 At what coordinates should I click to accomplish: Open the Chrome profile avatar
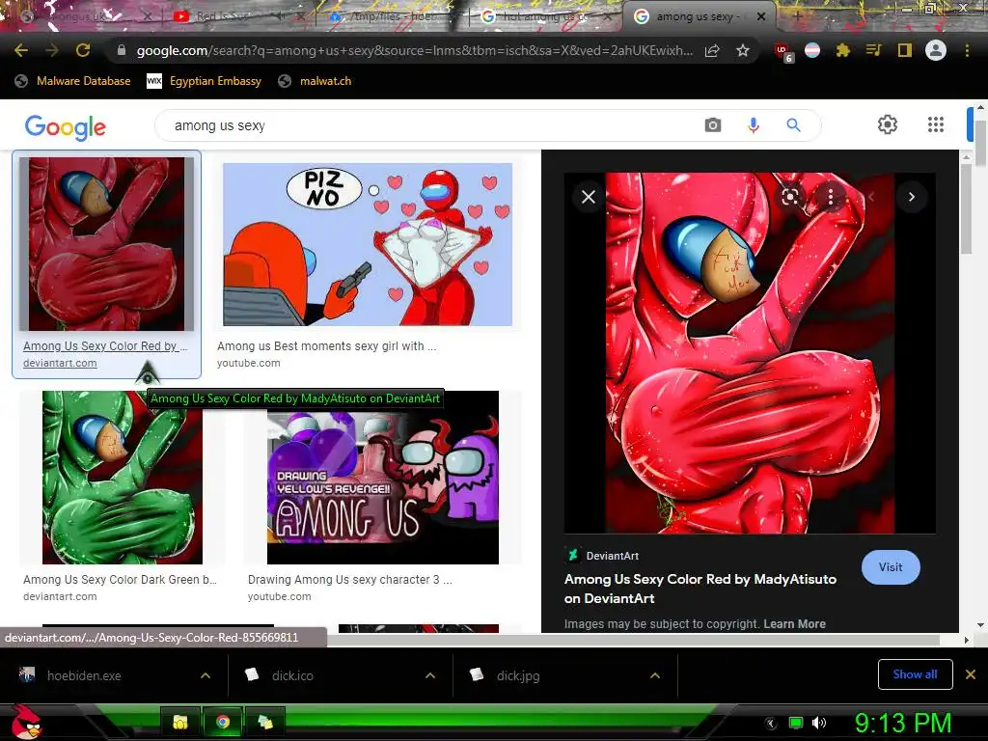(936, 50)
